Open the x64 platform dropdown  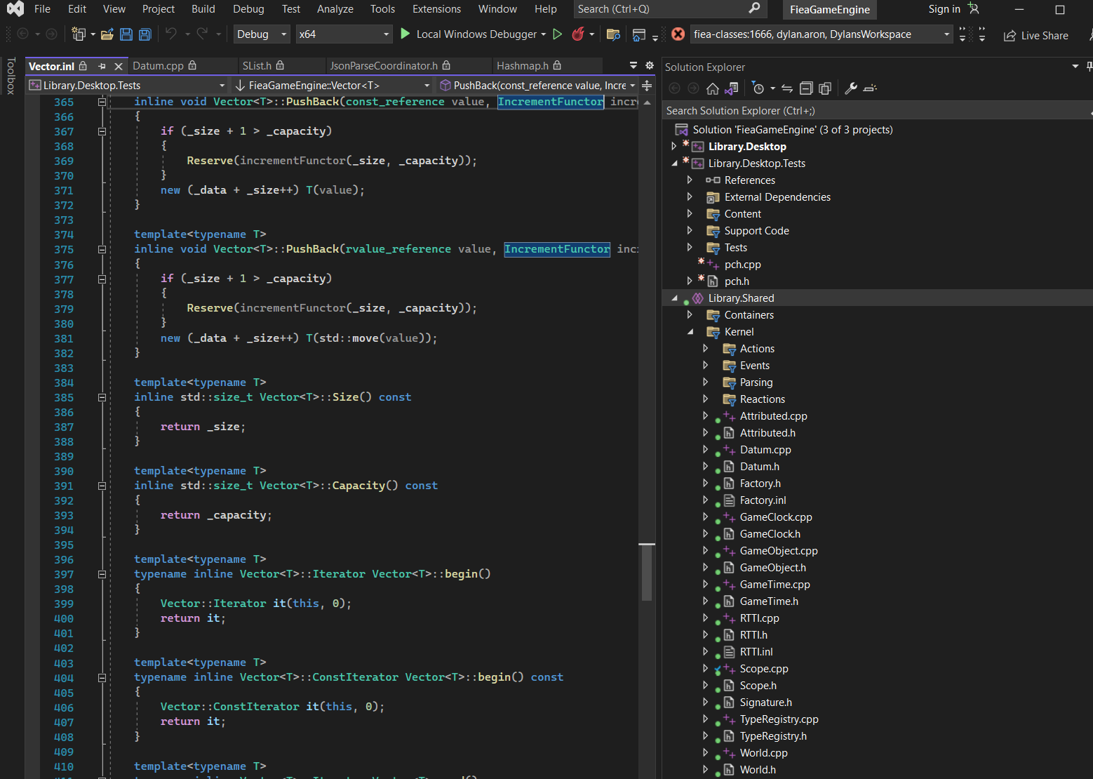[344, 34]
